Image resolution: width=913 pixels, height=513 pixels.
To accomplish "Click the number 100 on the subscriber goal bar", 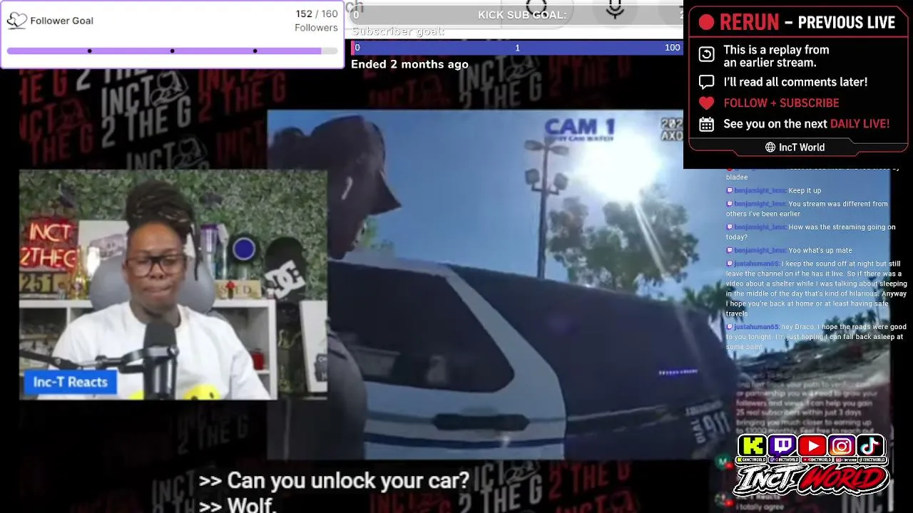I will pos(672,48).
